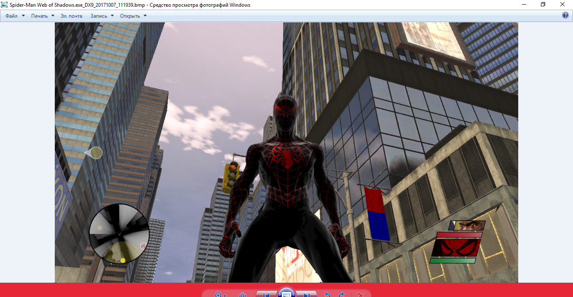Screen dimensions: 573x297
Task: Go to the previous photo
Action: click(x=266, y=294)
